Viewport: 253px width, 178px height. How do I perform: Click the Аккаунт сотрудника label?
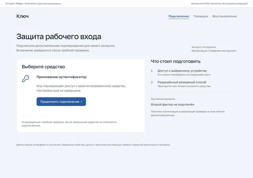[204, 47]
